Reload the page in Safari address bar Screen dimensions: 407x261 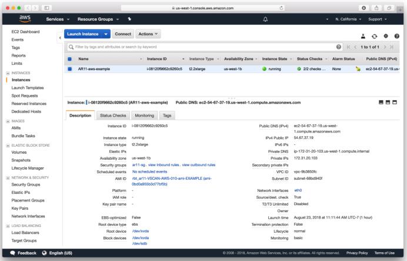281,8
